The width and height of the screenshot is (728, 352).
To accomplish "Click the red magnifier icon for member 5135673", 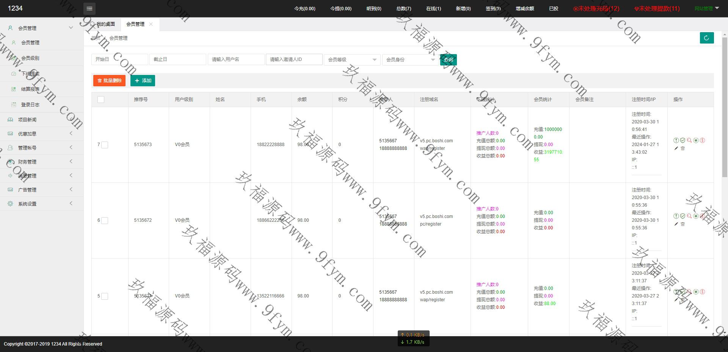I will coord(689,140).
